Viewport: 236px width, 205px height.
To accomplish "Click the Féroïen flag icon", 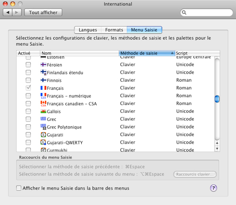I will [43, 65].
